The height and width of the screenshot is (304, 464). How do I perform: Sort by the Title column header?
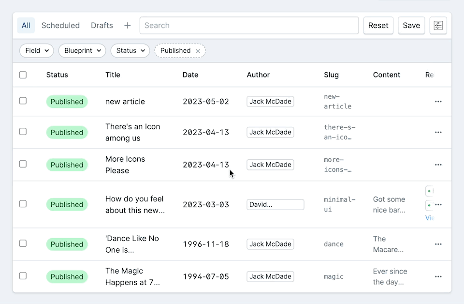pos(113,75)
